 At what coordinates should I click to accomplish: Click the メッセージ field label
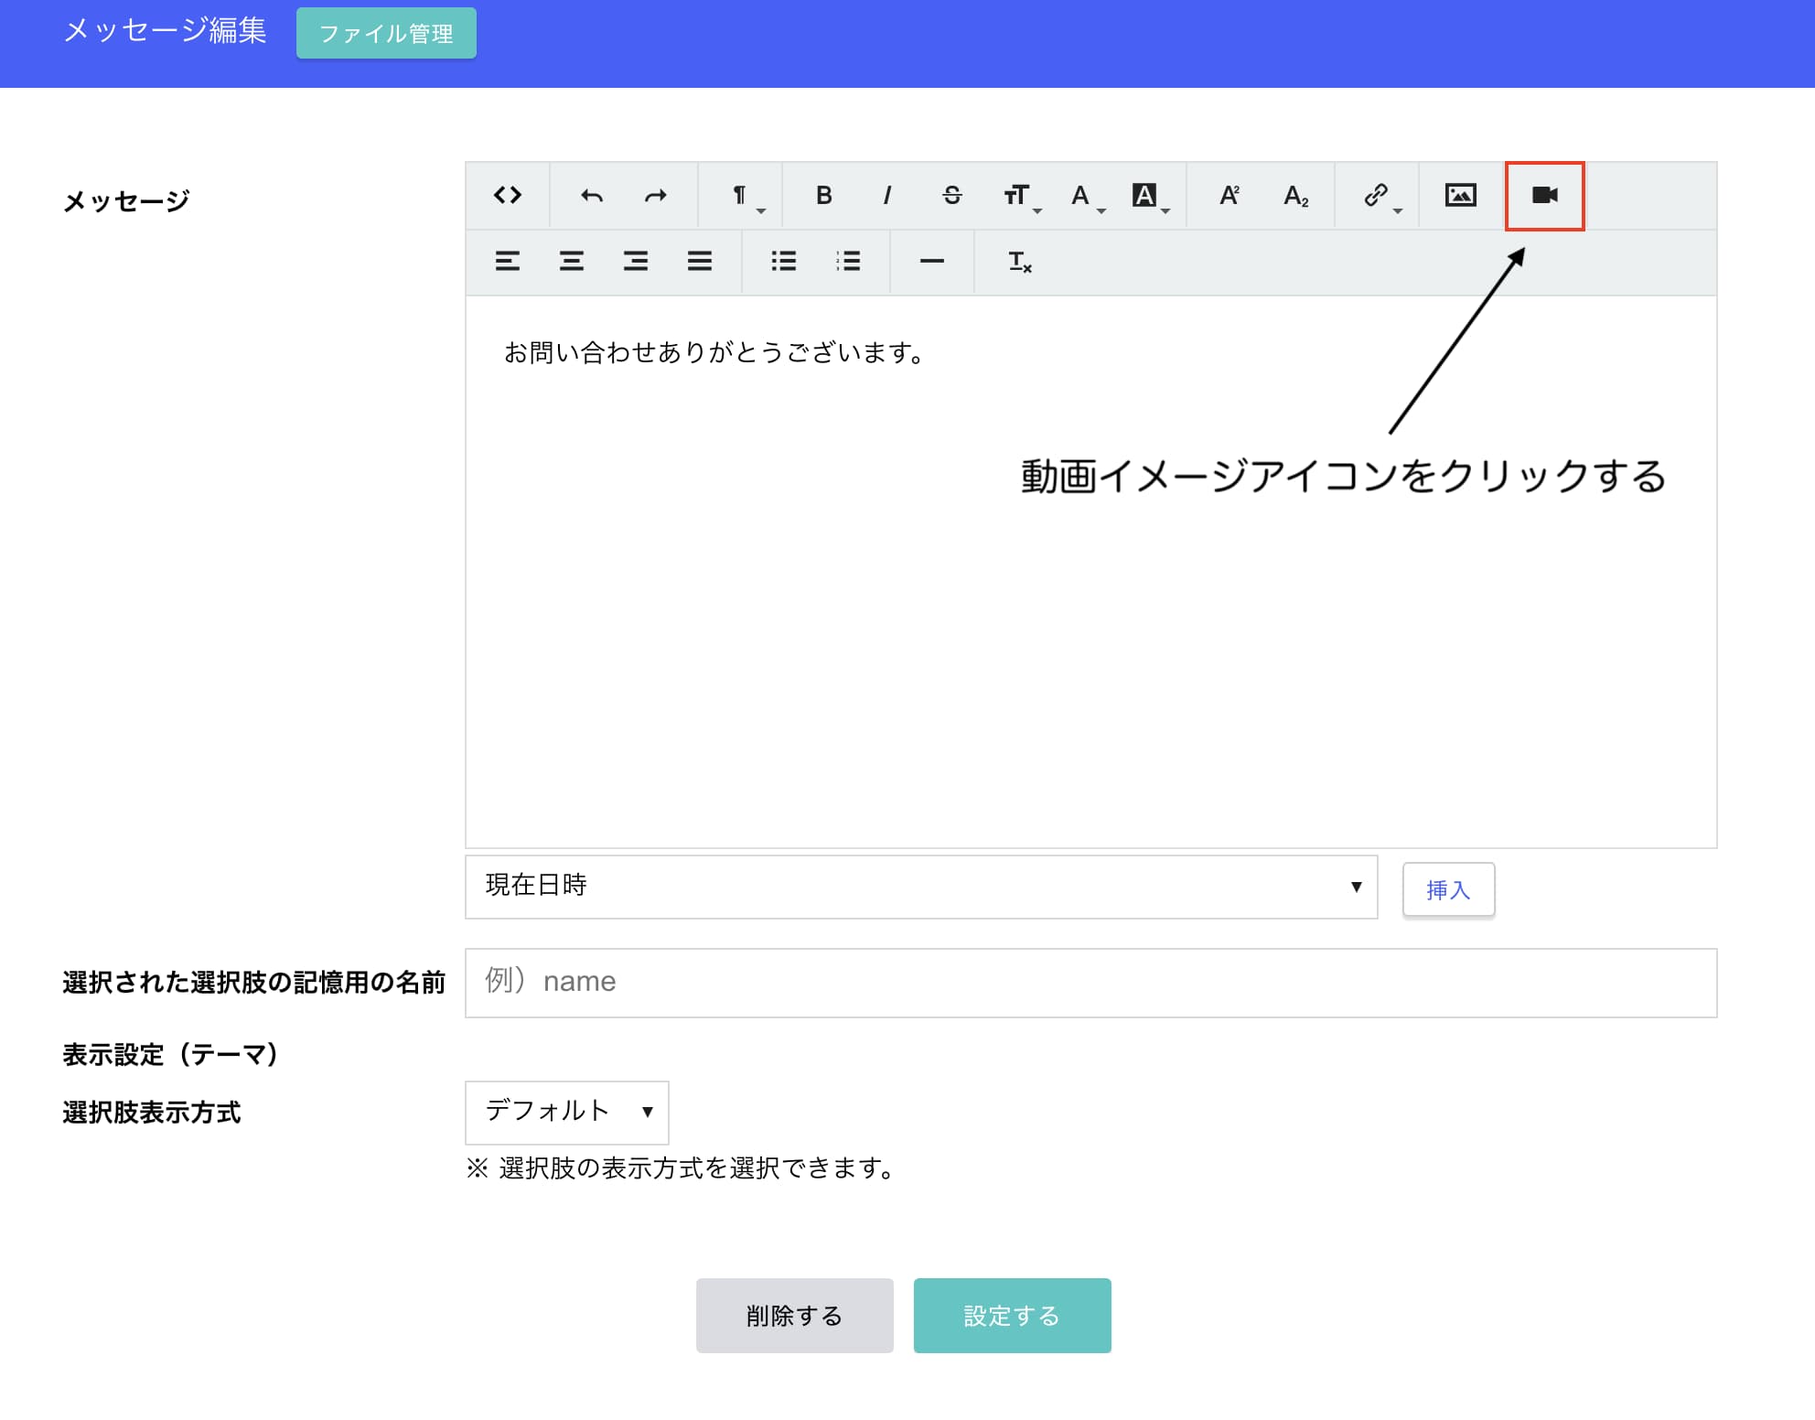click(126, 201)
